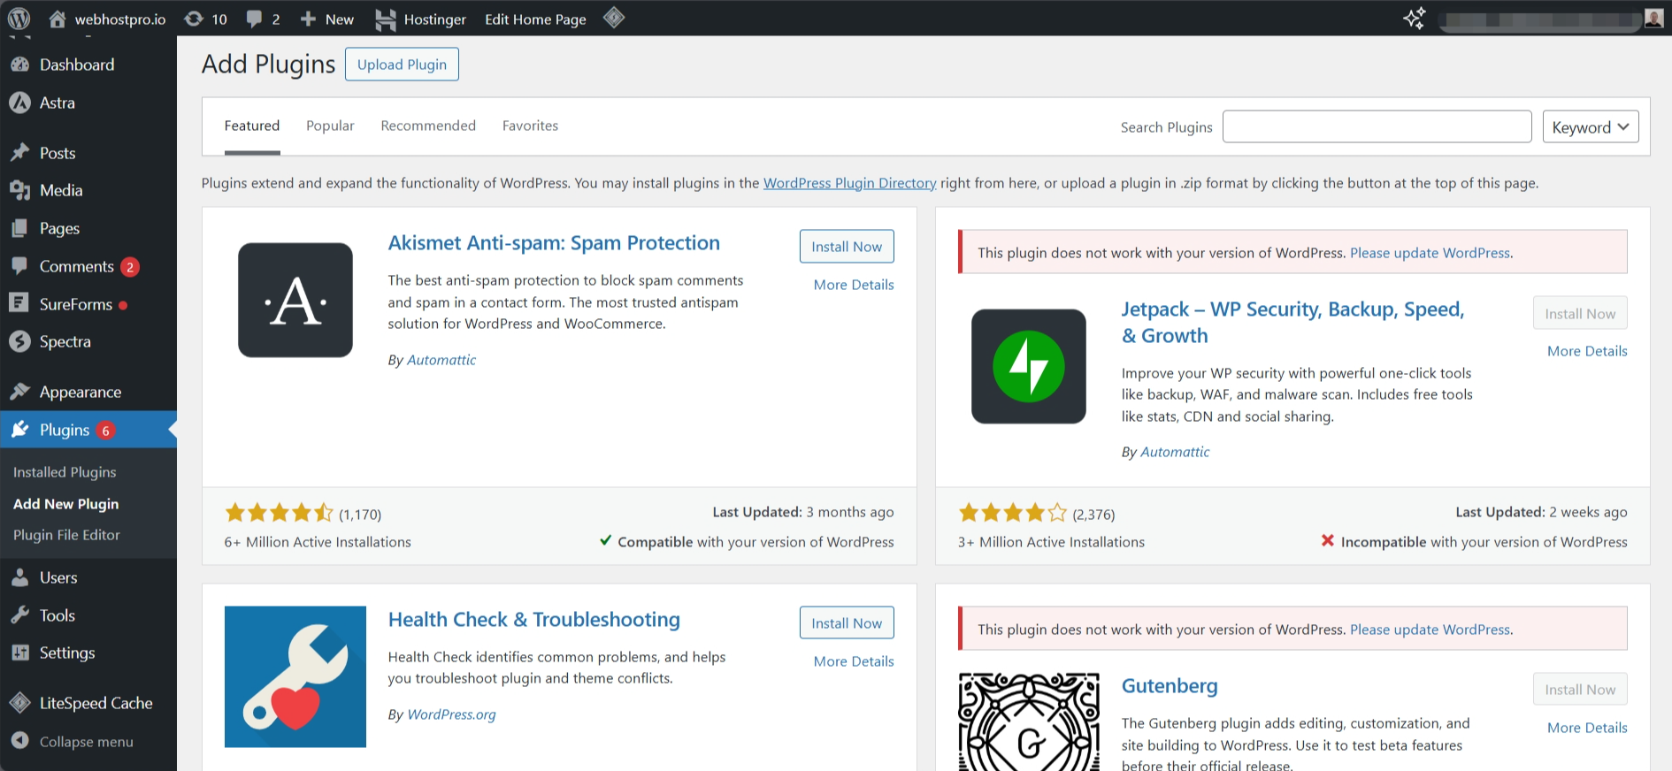The width and height of the screenshot is (1672, 771).
Task: Click the Media icon in sidebar
Action: pos(19,190)
